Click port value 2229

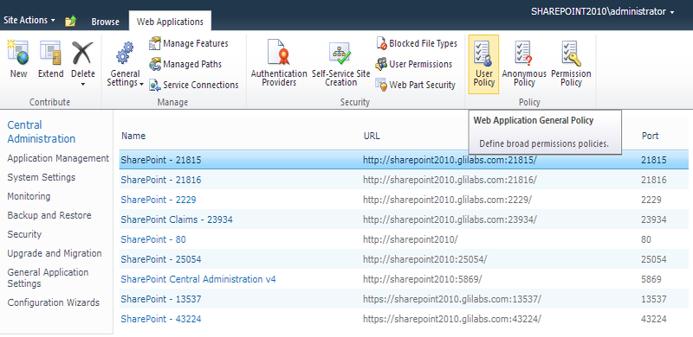click(x=651, y=200)
